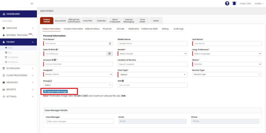266x133 pixels.
Task: Click the Enter case manager field
Action: (80, 121)
